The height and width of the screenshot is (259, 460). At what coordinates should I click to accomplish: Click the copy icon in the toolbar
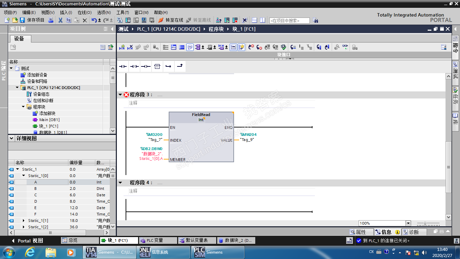coord(68,20)
